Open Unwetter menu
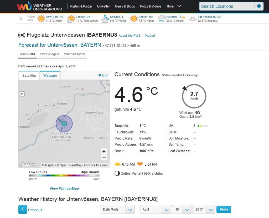 coord(103,6)
